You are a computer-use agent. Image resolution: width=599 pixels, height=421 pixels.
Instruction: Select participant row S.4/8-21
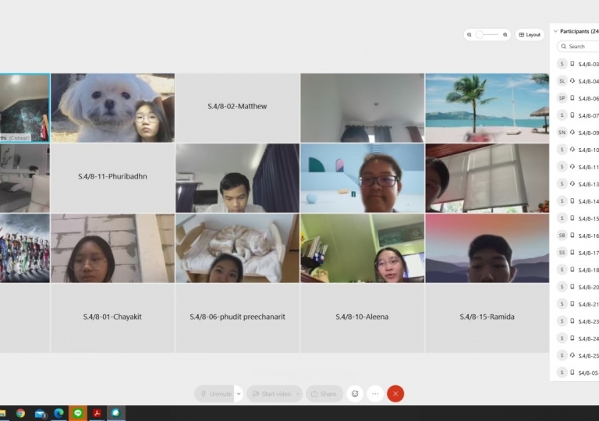pyautogui.click(x=576, y=304)
